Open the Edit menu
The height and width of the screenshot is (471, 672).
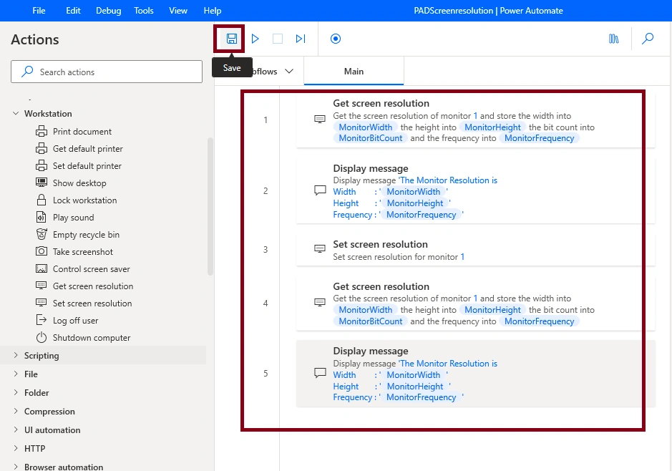tap(73, 10)
